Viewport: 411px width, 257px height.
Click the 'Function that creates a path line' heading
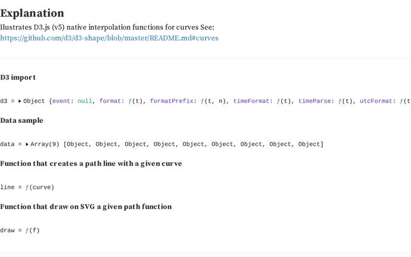(x=91, y=163)
